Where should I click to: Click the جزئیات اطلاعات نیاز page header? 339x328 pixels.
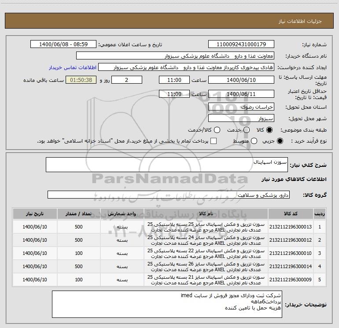[x=300, y=21]
